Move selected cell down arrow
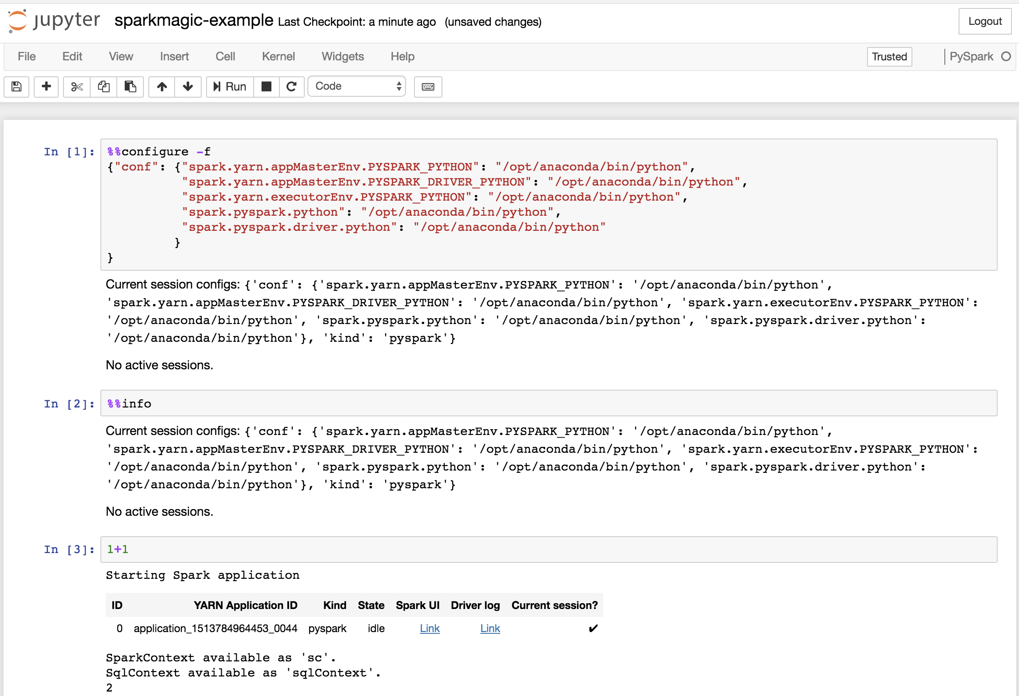 click(188, 87)
